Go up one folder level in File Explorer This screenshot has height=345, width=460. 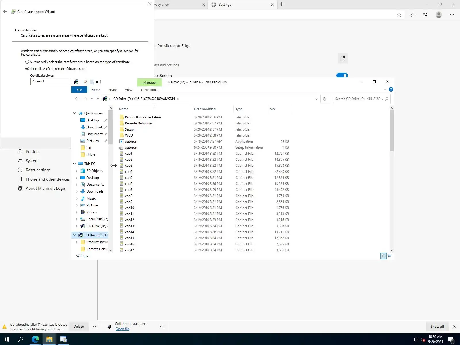[98, 99]
